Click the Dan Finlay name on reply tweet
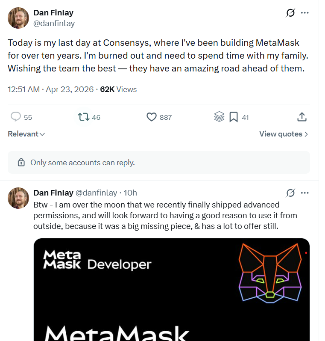The height and width of the screenshot is (341, 325). pyautogui.click(x=53, y=193)
